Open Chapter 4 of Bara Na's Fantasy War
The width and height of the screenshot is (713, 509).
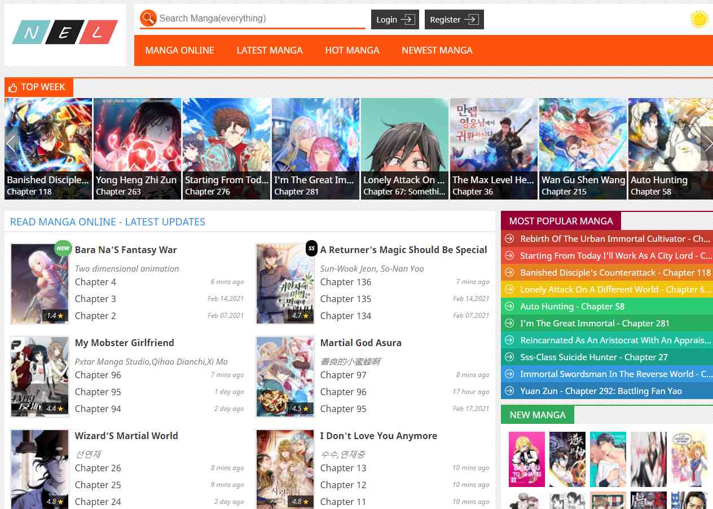(x=95, y=282)
